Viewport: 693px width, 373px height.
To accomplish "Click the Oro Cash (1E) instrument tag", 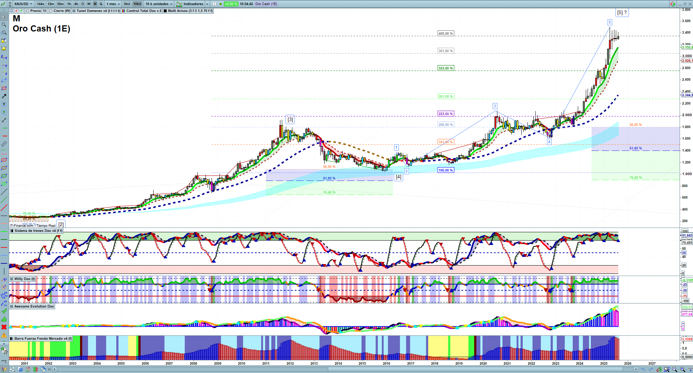I will pyautogui.click(x=266, y=4).
